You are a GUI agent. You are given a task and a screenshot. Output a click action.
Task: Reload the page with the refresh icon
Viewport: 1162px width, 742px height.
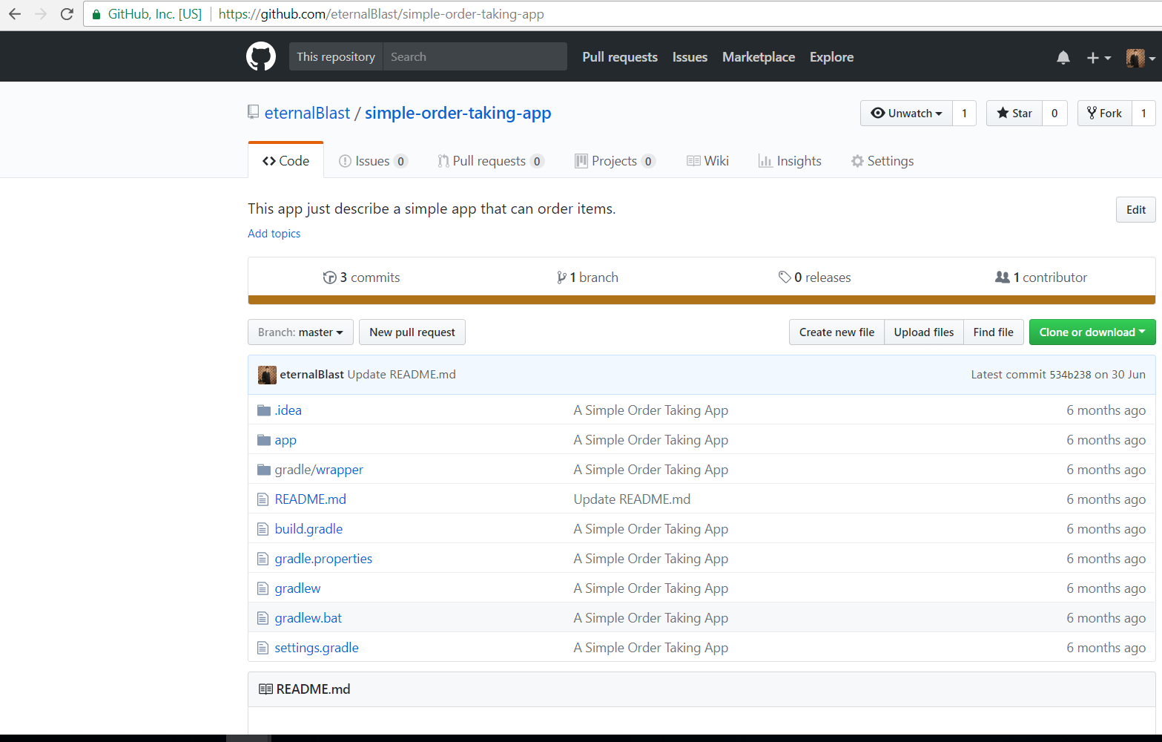[x=67, y=14]
